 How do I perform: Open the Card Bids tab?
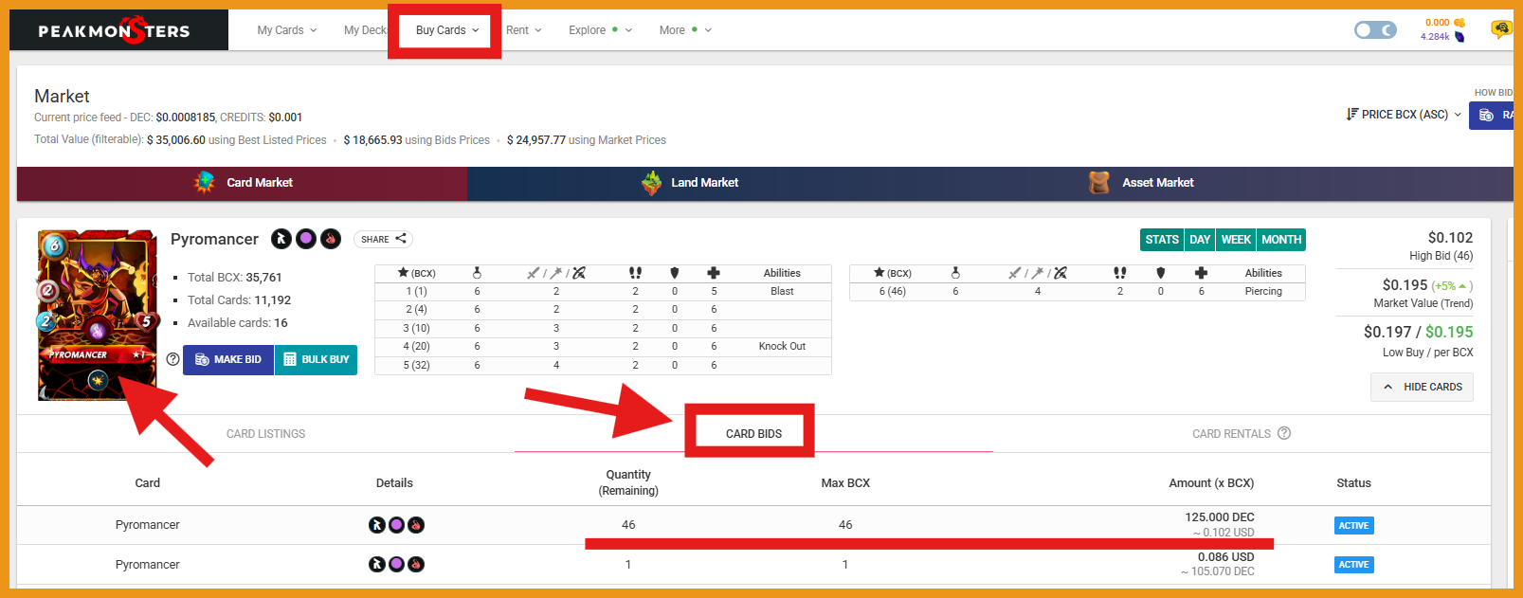(x=753, y=434)
